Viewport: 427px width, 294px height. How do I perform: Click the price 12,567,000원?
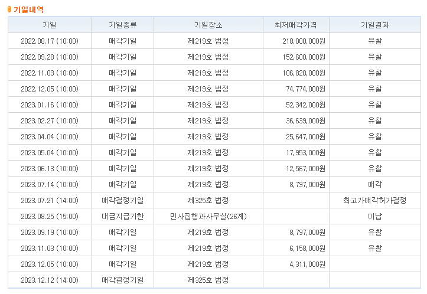tap(305, 168)
